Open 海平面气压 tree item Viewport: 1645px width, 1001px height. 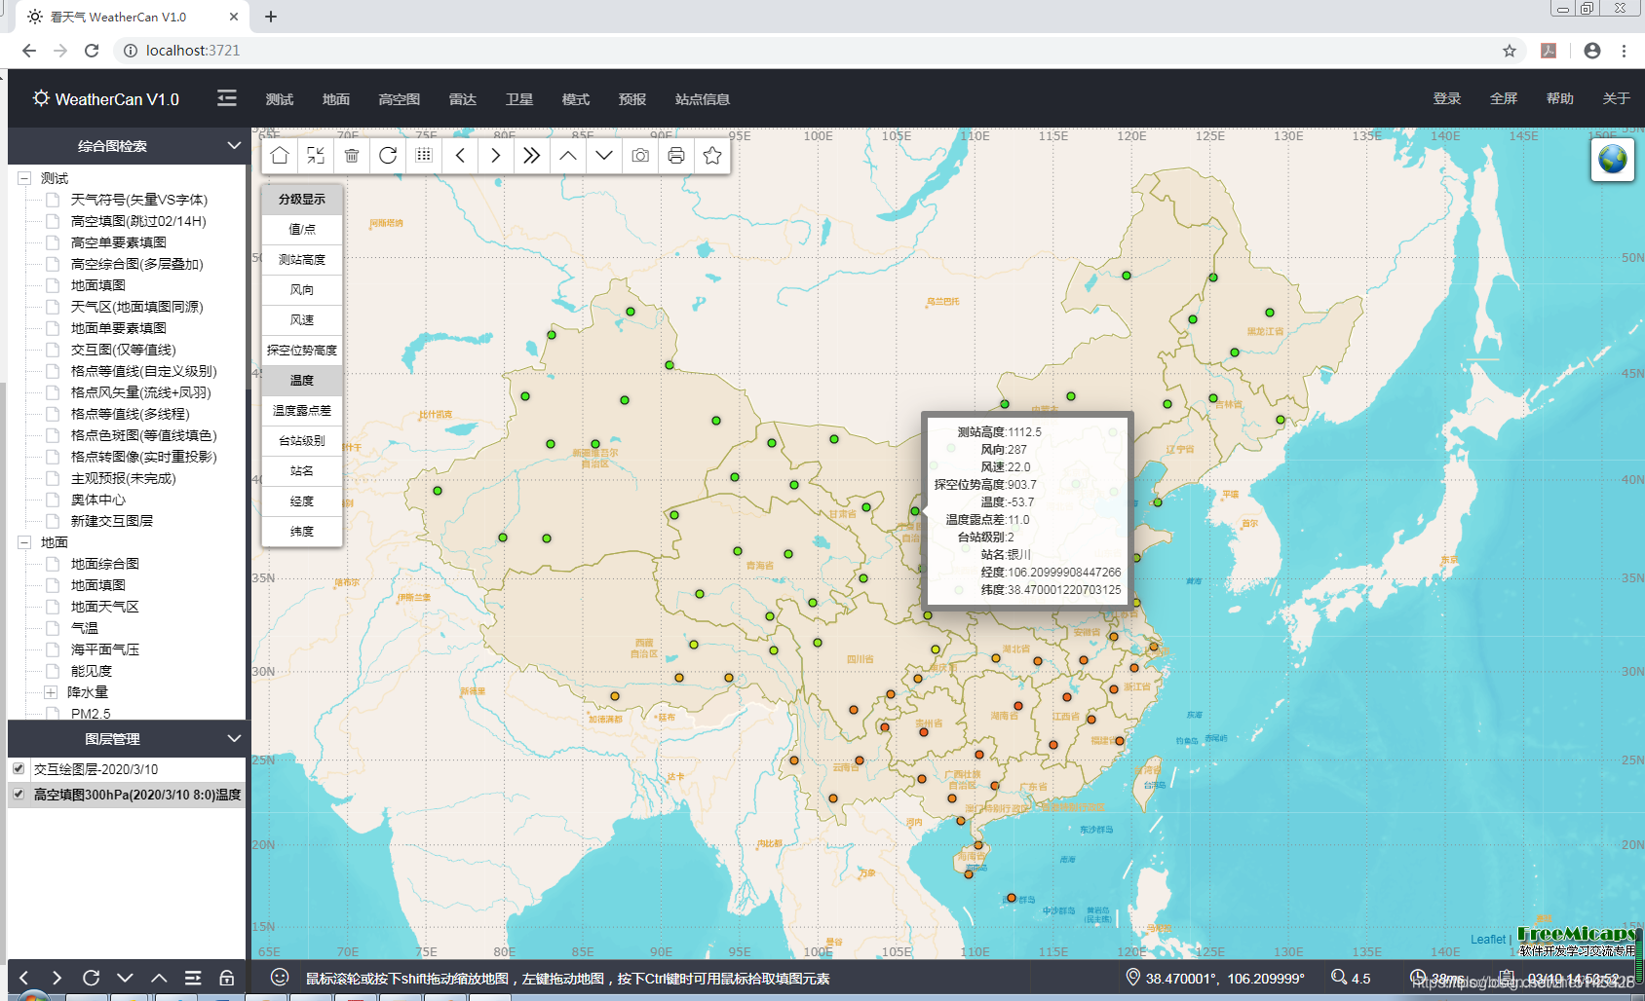(x=105, y=649)
